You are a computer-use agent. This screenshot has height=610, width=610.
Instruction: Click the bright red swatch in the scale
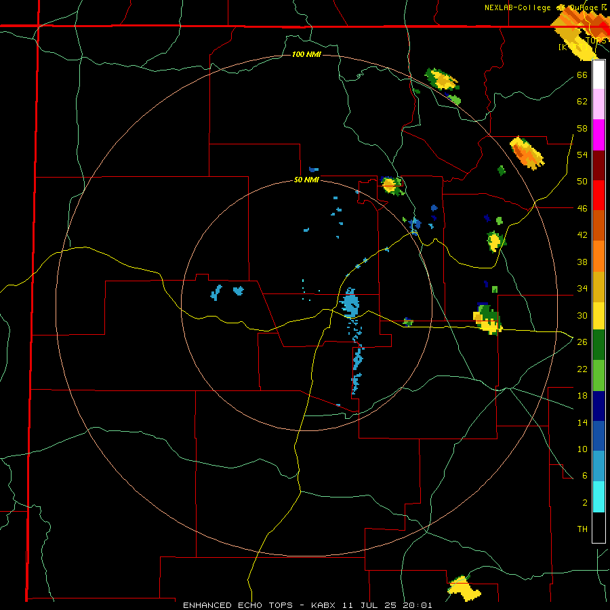point(598,195)
